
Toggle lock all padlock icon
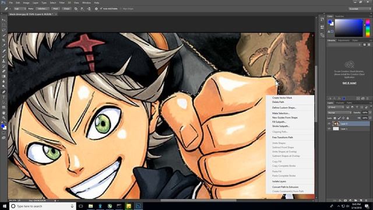pos(347,118)
